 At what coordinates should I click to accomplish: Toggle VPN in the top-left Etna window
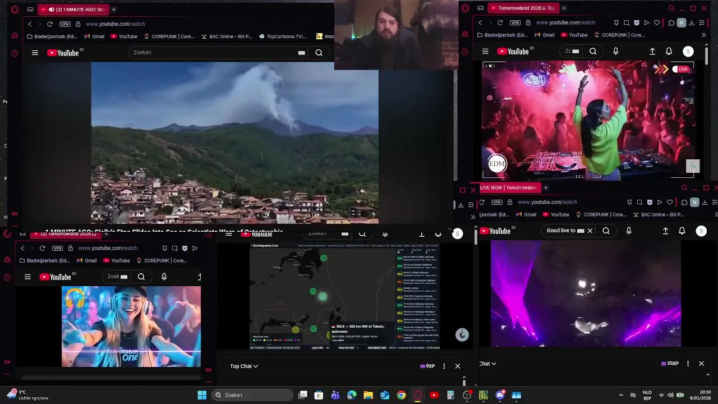coord(65,24)
